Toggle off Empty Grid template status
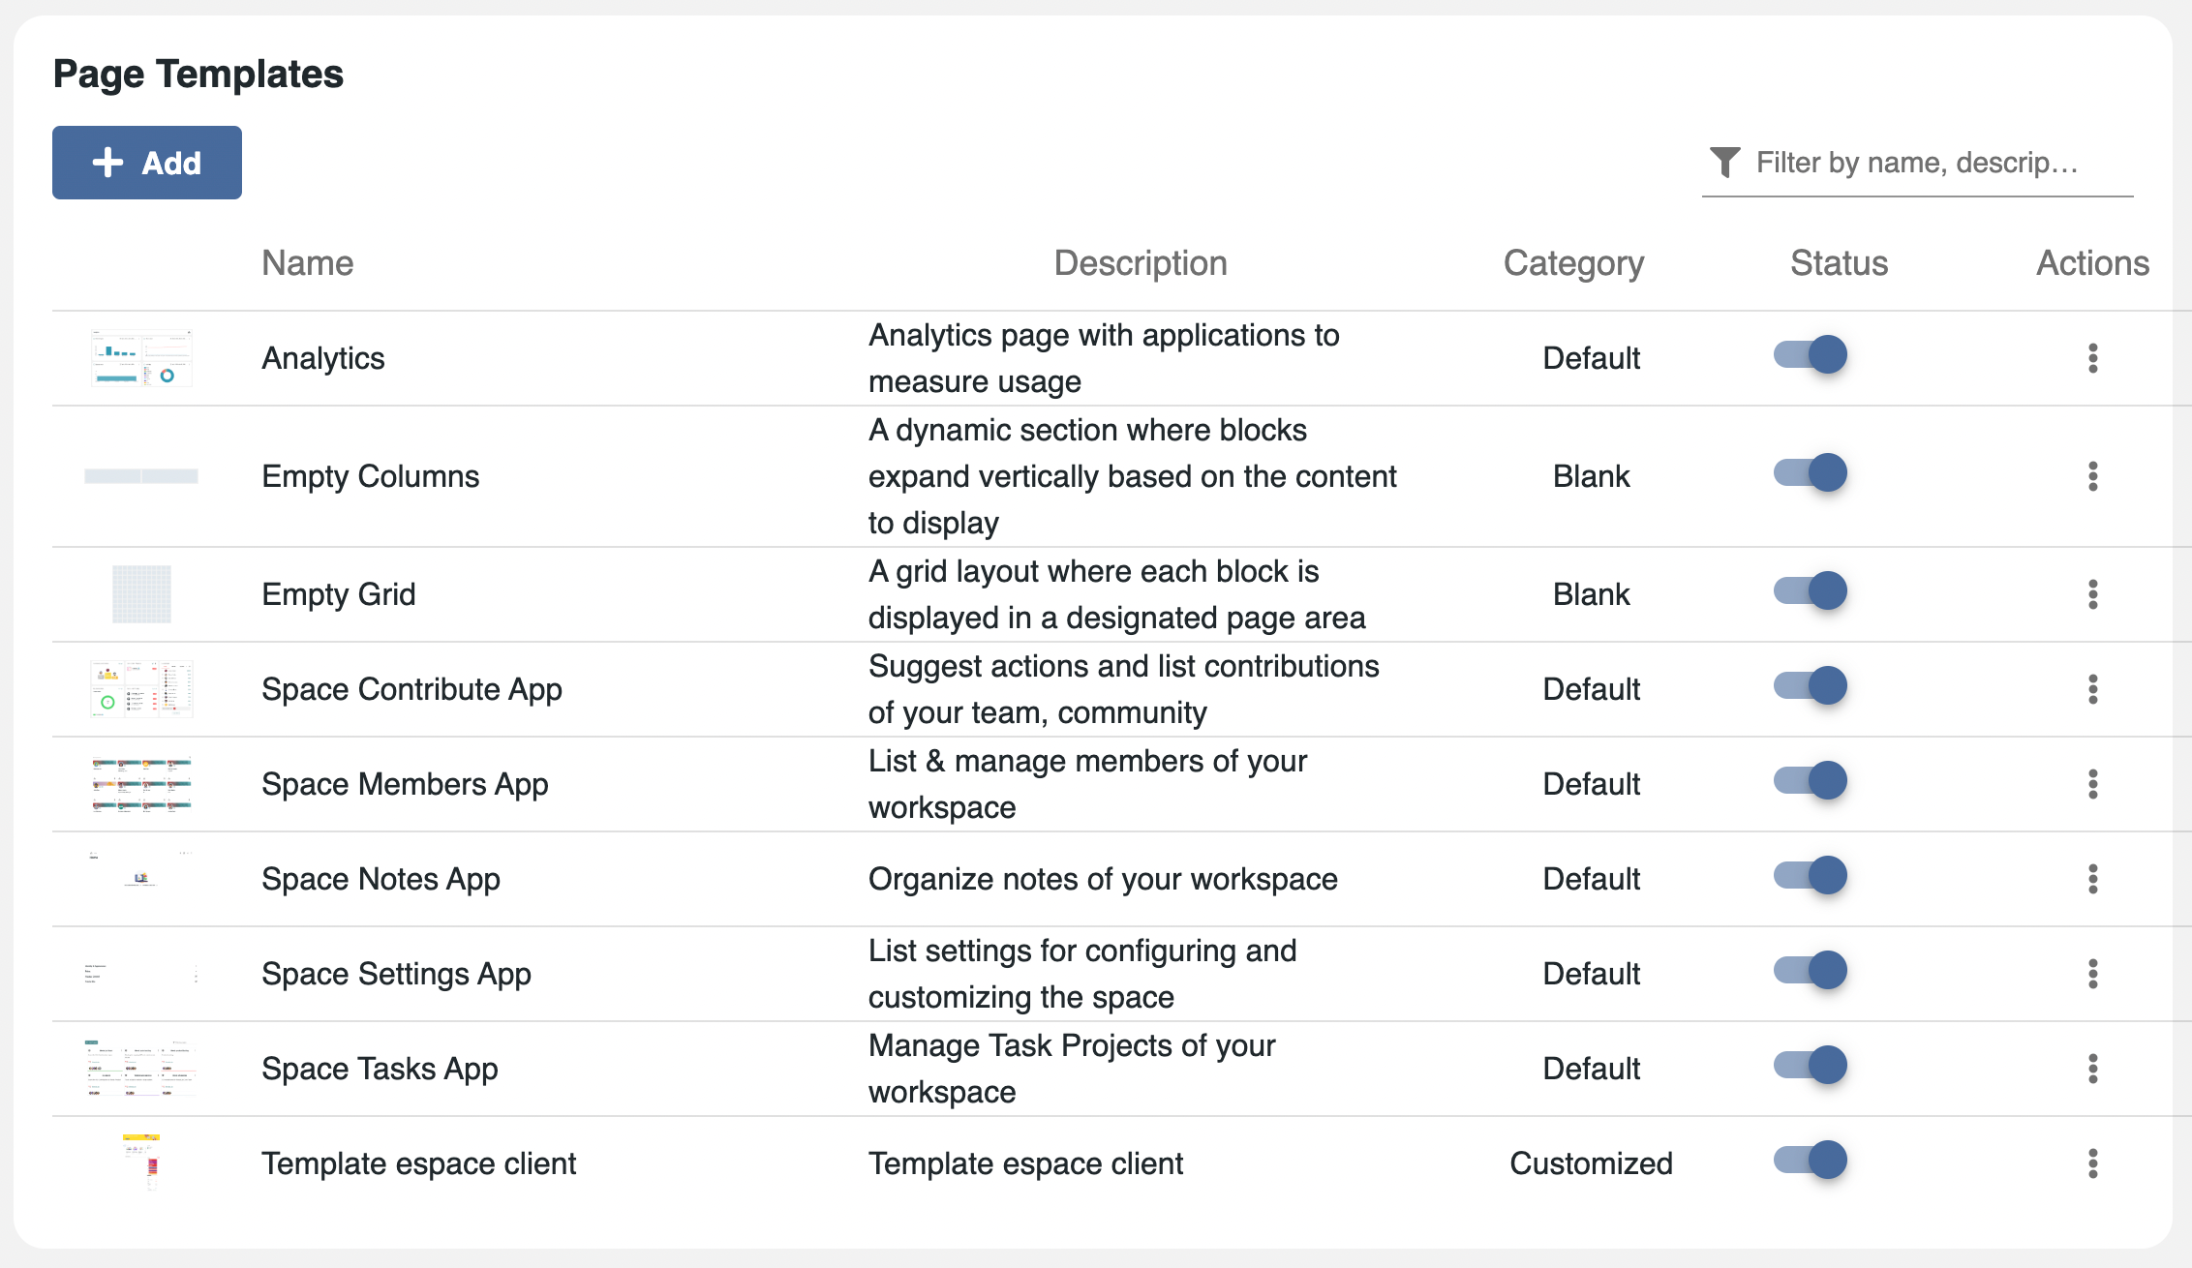 click(1810, 591)
